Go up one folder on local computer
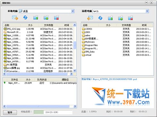 pyautogui.click(x=36, y=18)
